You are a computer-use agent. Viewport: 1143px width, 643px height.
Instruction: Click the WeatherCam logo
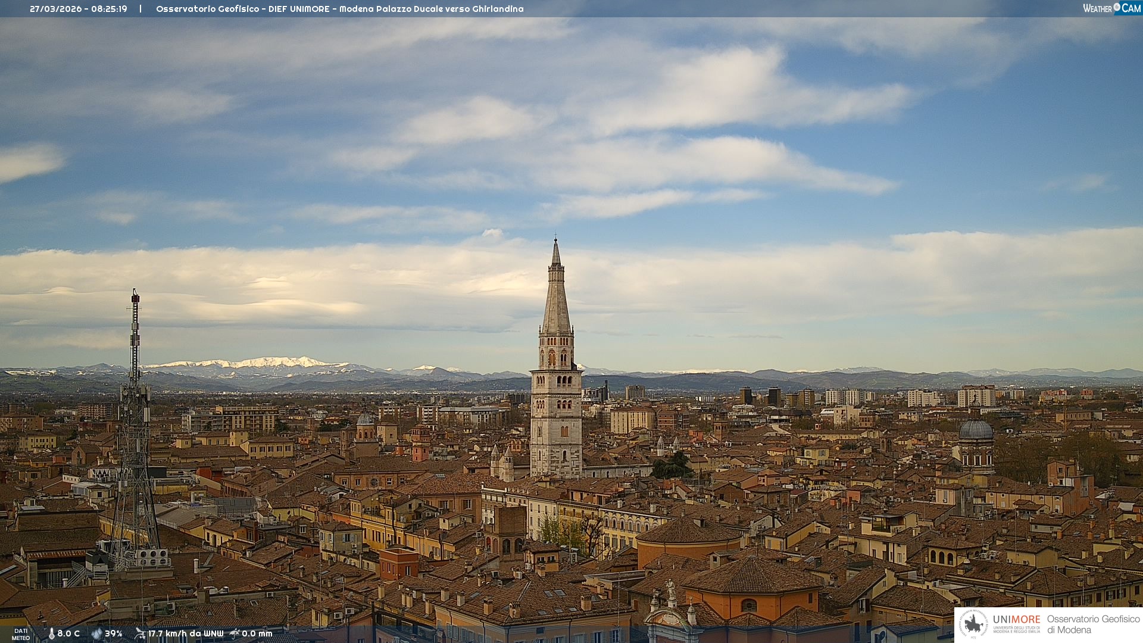(x=1111, y=8)
